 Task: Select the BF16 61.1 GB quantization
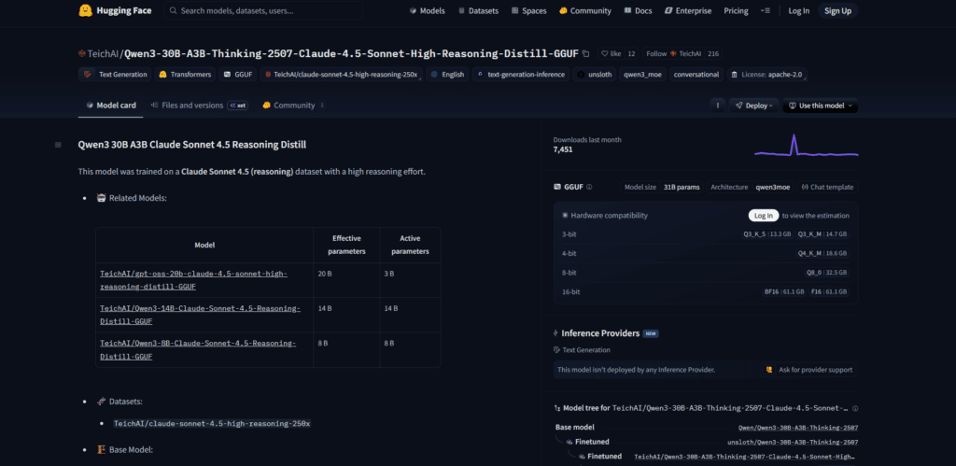click(784, 292)
